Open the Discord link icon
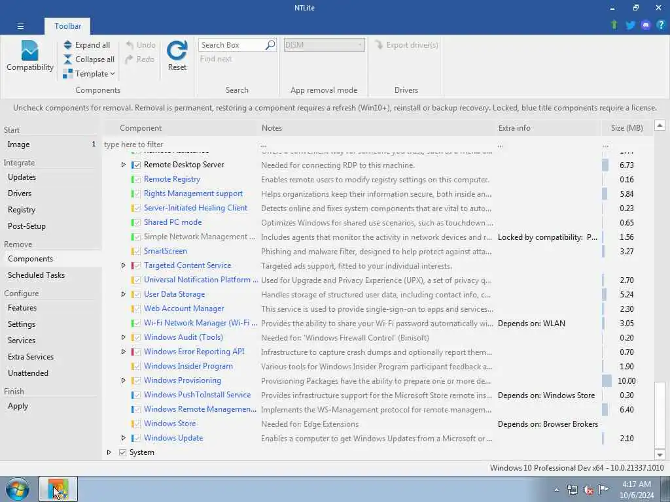Image resolution: width=670 pixels, height=502 pixels. [x=646, y=25]
